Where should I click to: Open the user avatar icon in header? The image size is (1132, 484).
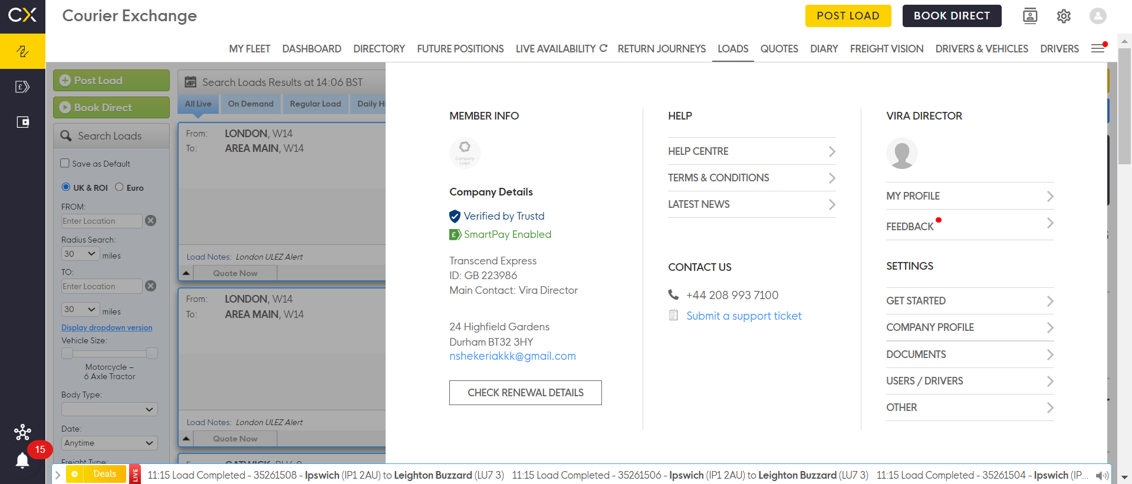[x=1098, y=16]
